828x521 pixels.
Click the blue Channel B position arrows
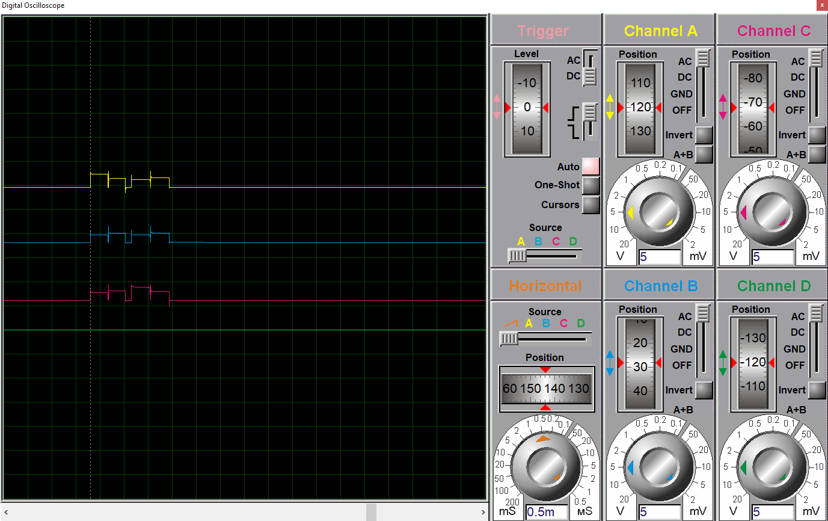610,363
